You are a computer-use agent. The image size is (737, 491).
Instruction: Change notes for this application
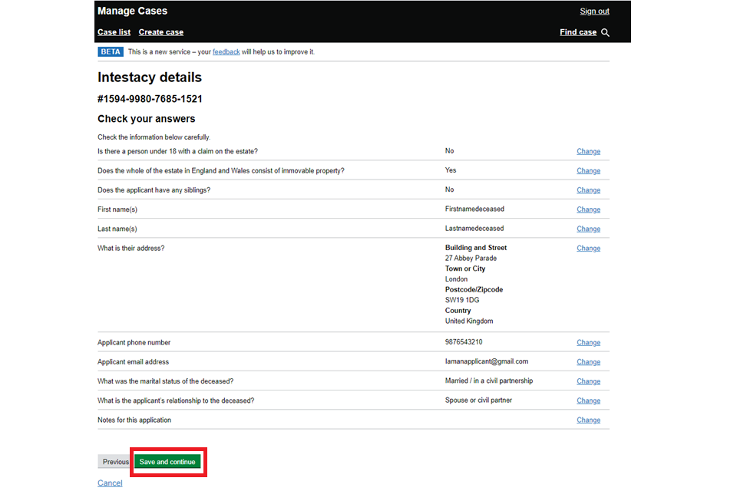coord(588,420)
